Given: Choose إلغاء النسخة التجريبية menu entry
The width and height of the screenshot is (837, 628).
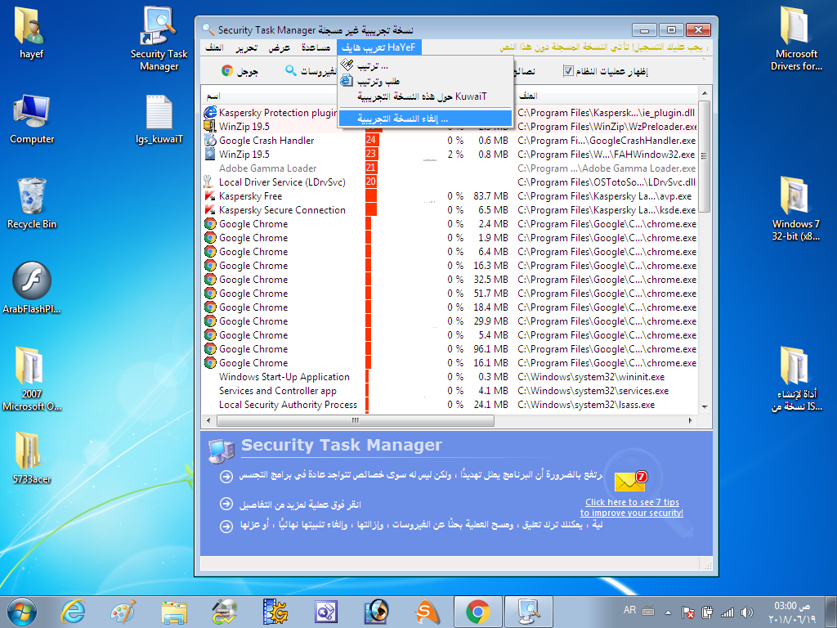Looking at the screenshot, I should click(x=425, y=119).
